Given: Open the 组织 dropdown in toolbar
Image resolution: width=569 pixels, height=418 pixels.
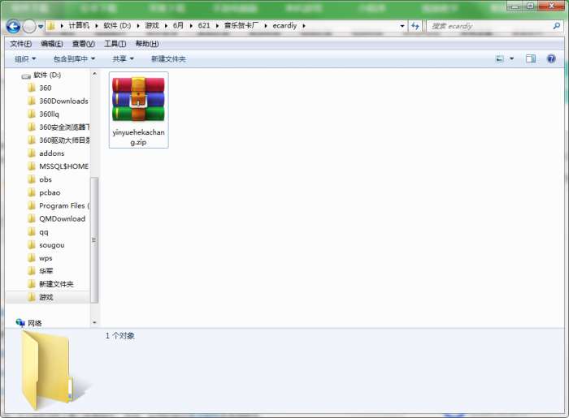Looking at the screenshot, I should click(x=25, y=58).
